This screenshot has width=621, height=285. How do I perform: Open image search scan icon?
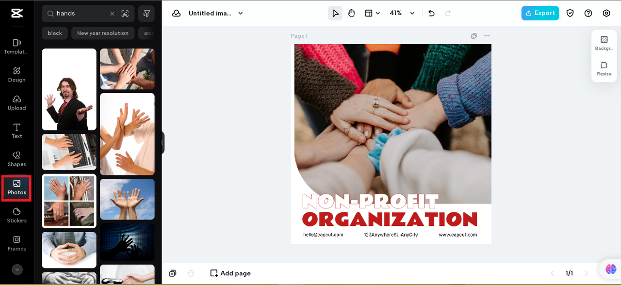click(x=125, y=14)
